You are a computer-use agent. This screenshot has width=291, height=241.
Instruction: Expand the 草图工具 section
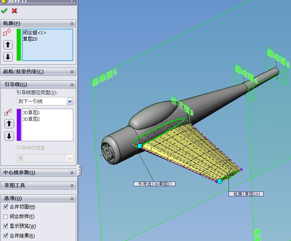72,185
